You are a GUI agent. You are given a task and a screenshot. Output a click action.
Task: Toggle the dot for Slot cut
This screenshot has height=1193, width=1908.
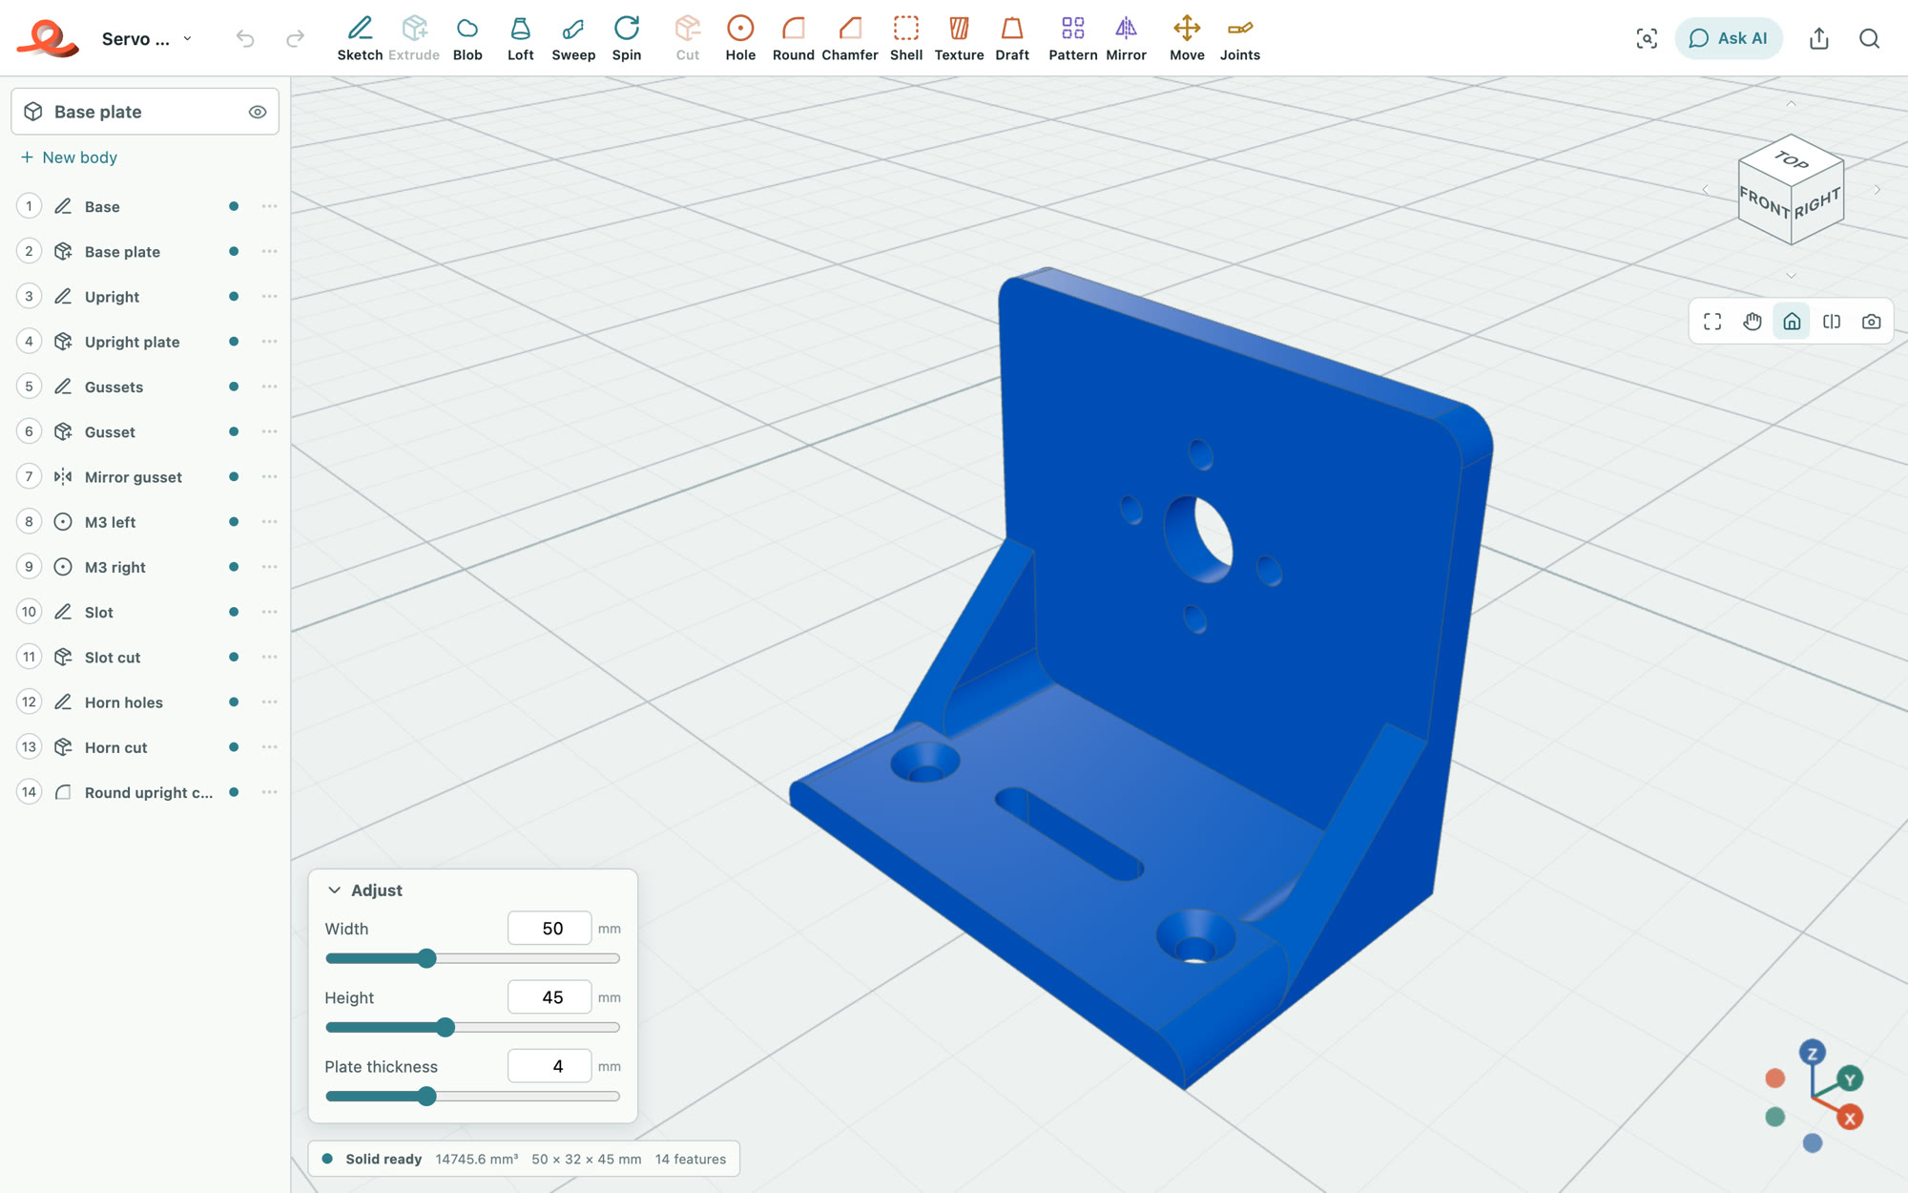click(234, 657)
